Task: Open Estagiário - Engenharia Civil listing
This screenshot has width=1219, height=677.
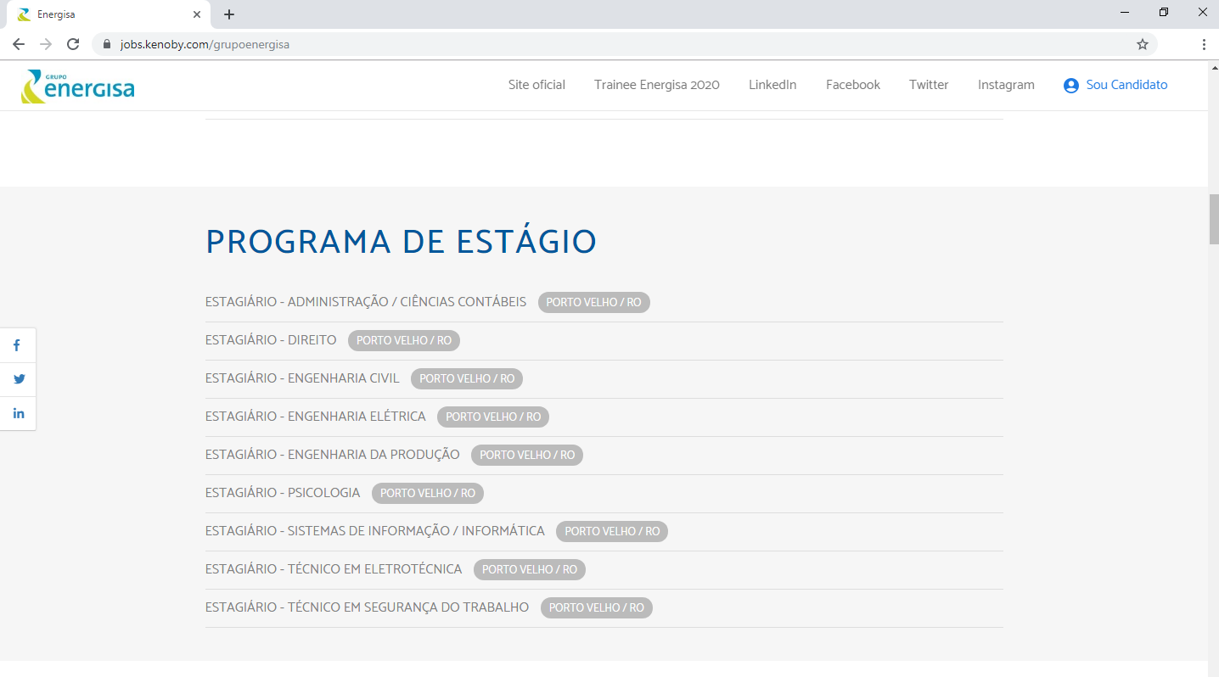Action: (302, 378)
